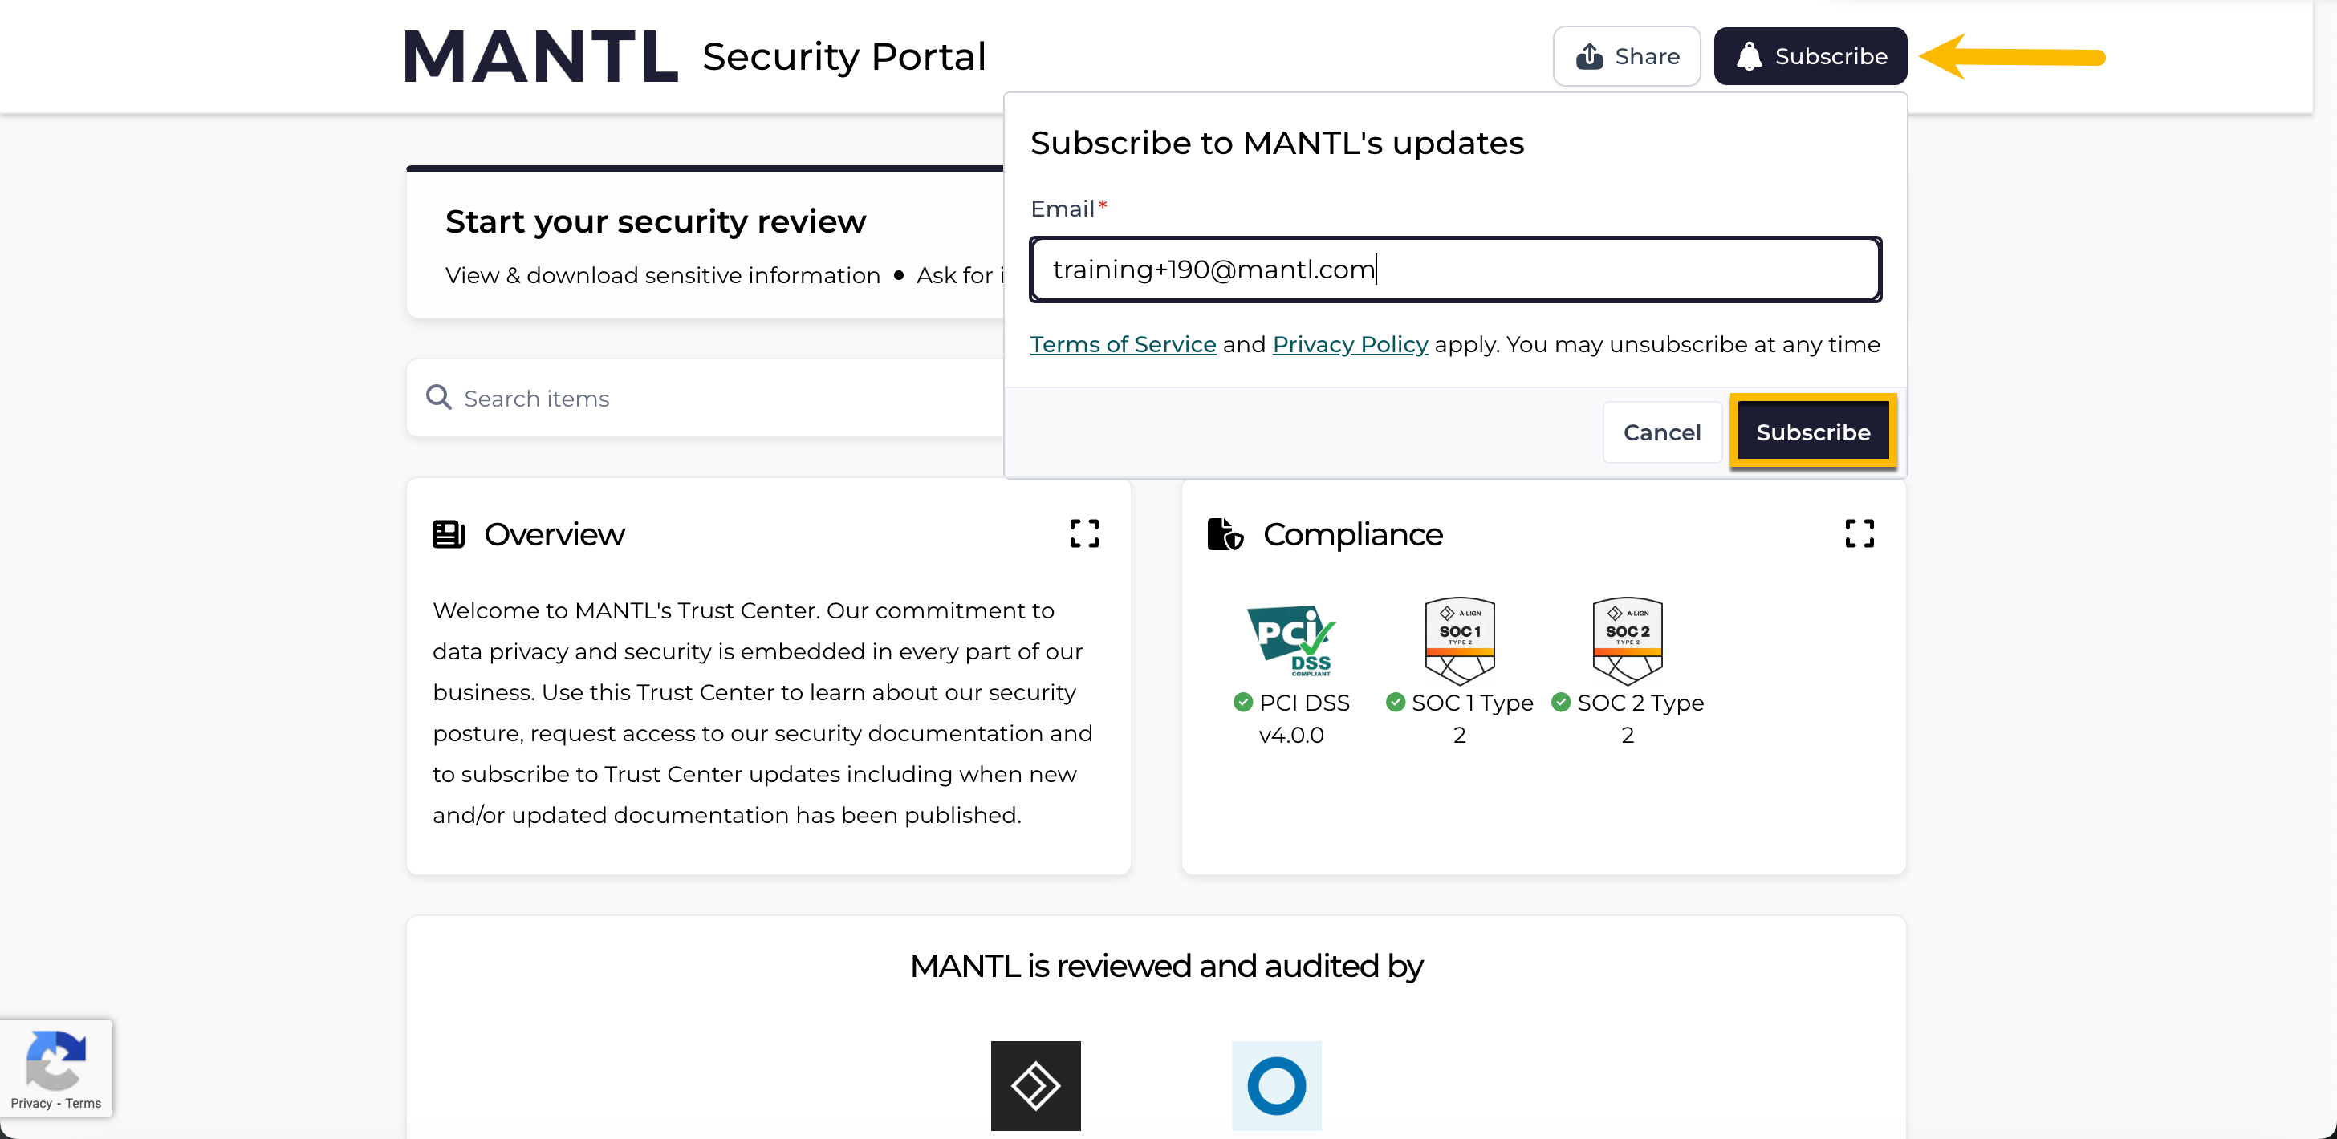Expand the Compliance card fullscreen
The image size is (2337, 1139).
(x=1859, y=533)
